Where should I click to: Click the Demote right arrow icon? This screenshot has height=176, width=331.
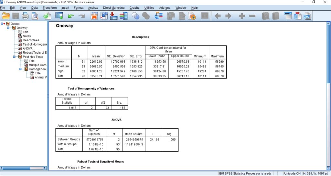pos(229,16)
